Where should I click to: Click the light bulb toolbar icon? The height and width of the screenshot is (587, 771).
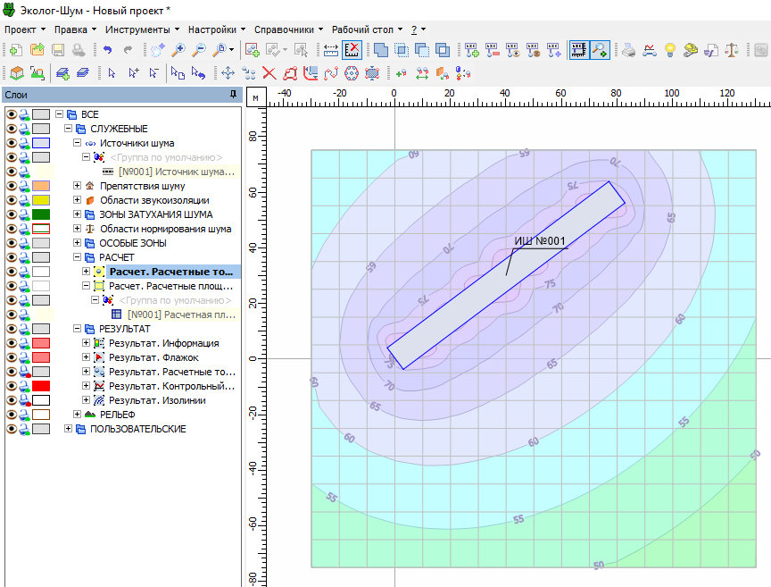click(669, 51)
